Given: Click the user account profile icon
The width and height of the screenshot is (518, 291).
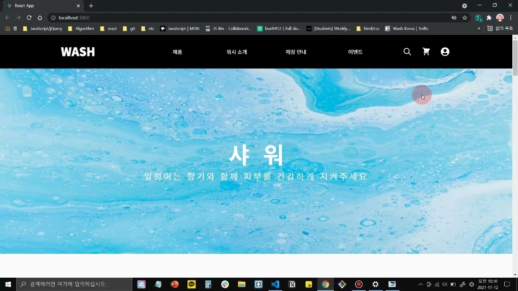Looking at the screenshot, I should click(x=445, y=52).
